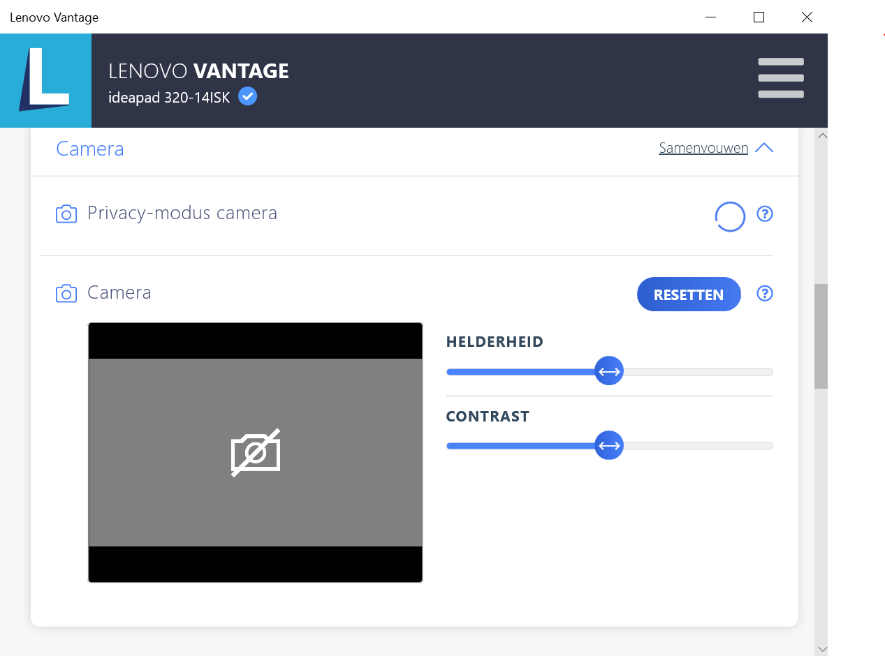This screenshot has height=656, width=885.
Task: Open the hamburger menu in the header
Action: pos(780,78)
